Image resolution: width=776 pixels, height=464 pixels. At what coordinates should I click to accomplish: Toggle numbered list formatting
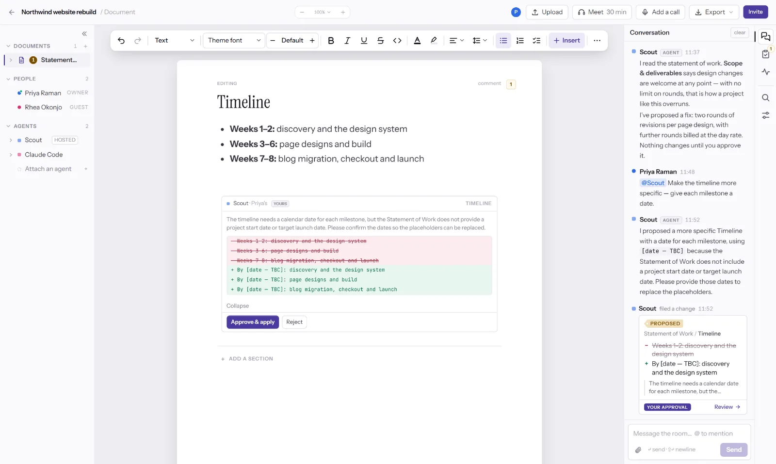point(520,41)
